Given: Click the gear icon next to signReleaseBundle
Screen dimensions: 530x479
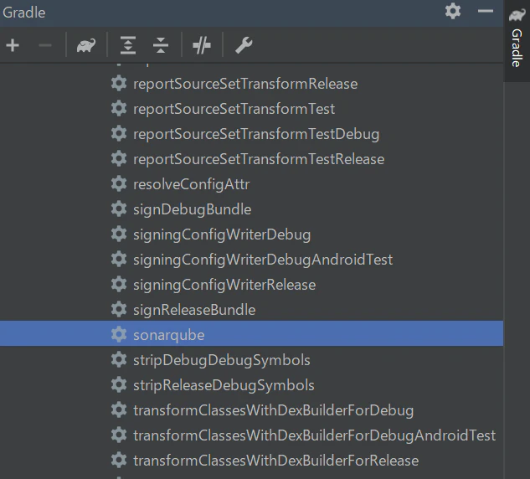Looking at the screenshot, I should pyautogui.click(x=119, y=309).
